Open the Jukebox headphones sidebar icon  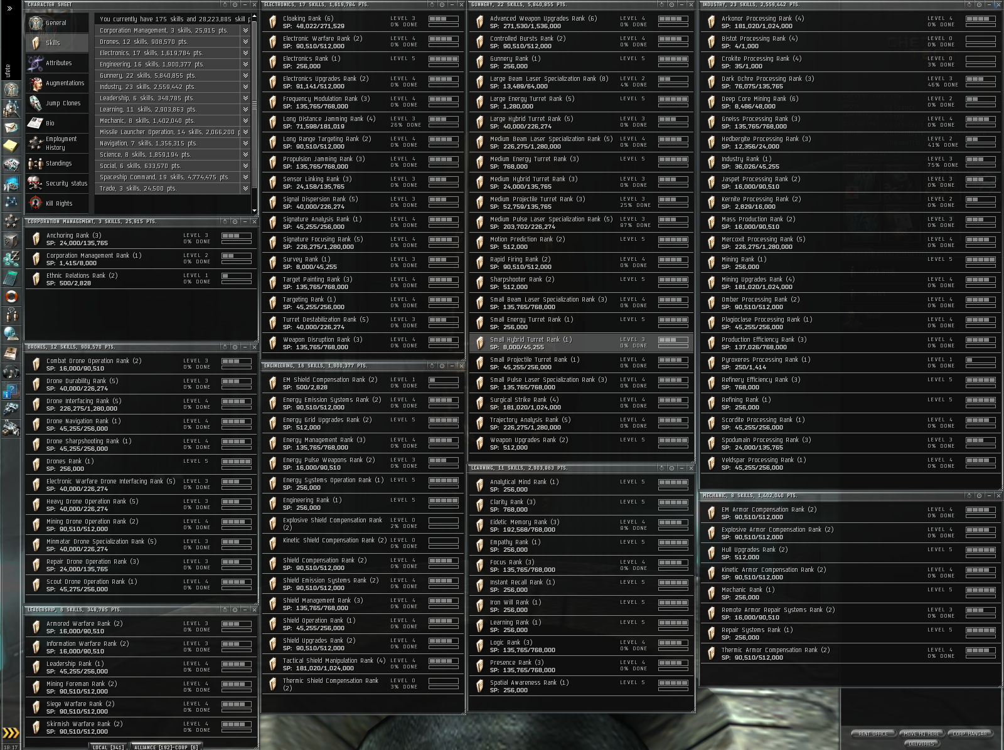11,372
